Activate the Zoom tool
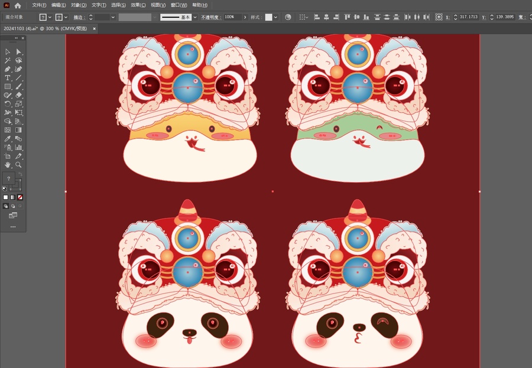 pos(19,165)
